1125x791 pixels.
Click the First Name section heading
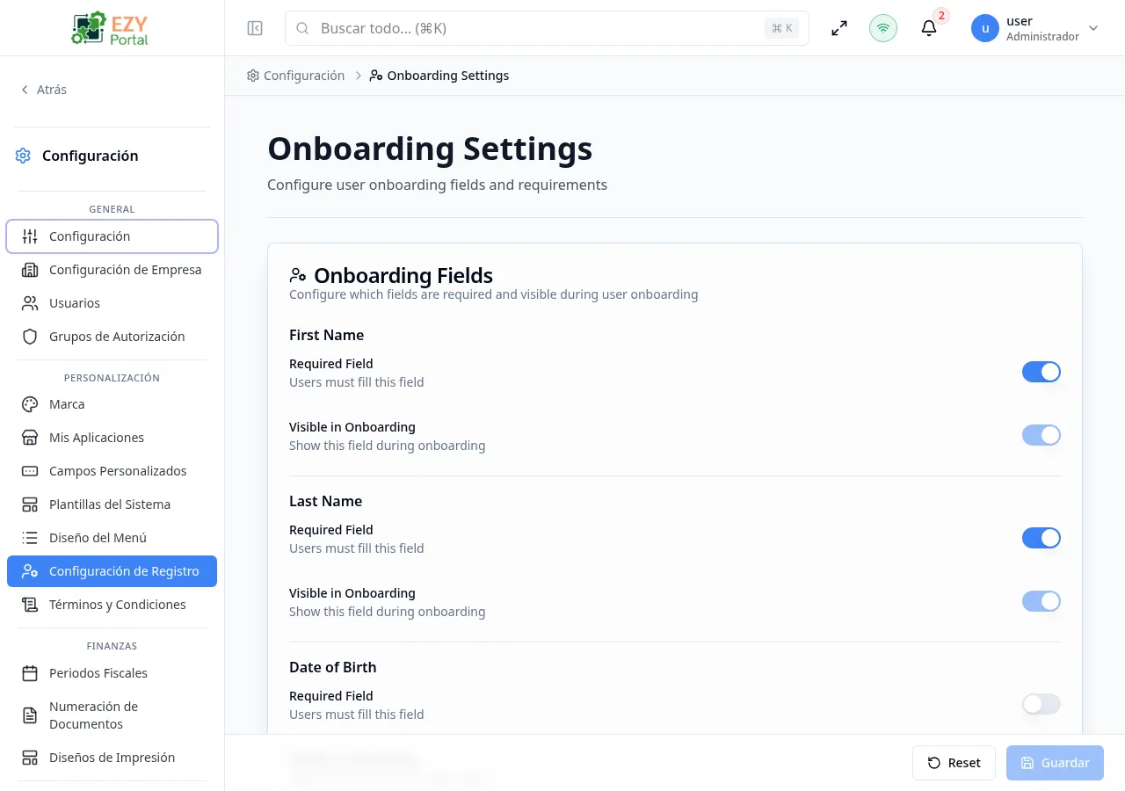pyautogui.click(x=326, y=335)
